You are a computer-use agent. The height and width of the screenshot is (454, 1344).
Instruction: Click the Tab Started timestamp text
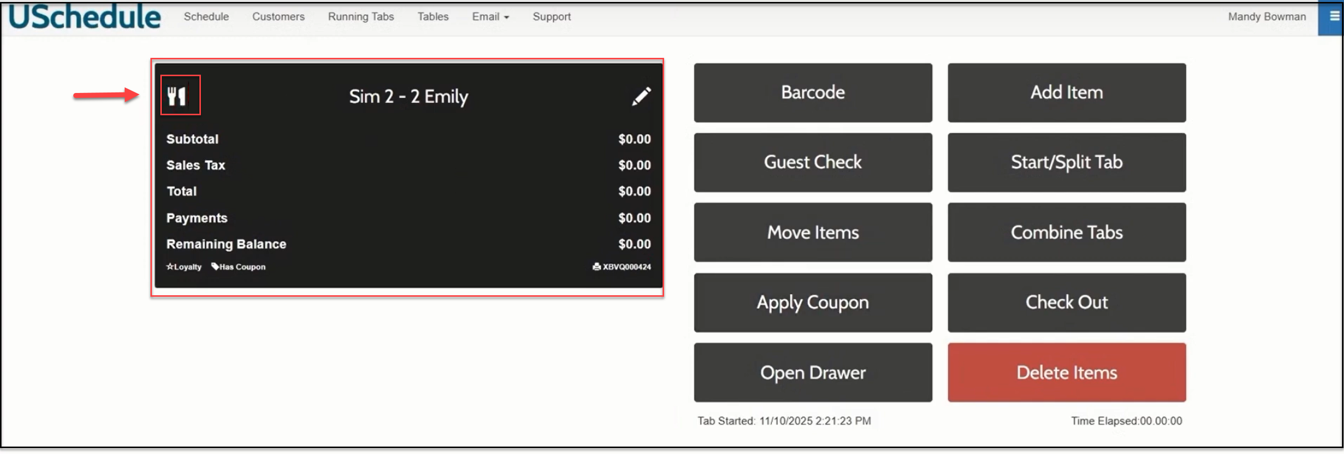tap(784, 421)
